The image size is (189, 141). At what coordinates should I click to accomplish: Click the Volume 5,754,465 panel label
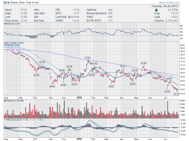click(x=15, y=101)
